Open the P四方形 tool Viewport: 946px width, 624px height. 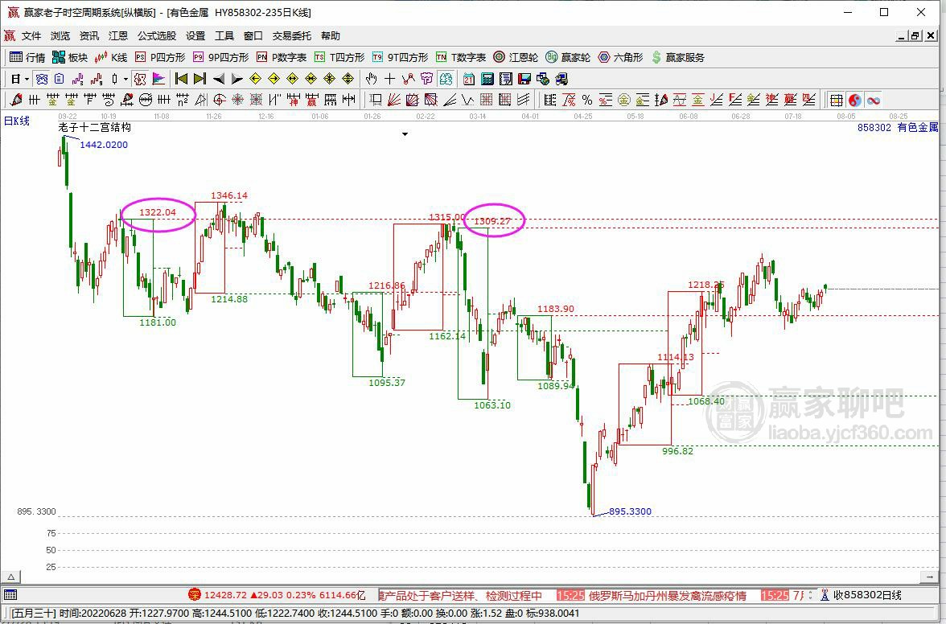pyautogui.click(x=160, y=57)
